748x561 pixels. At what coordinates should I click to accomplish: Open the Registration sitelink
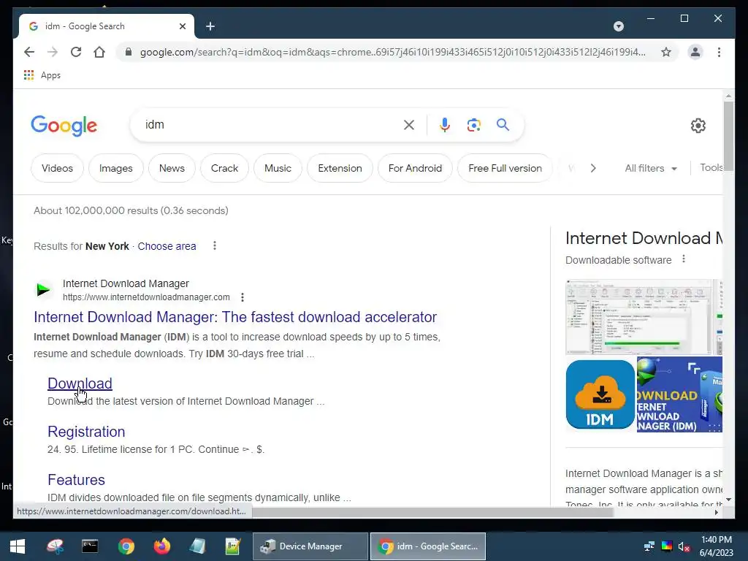[x=86, y=431]
